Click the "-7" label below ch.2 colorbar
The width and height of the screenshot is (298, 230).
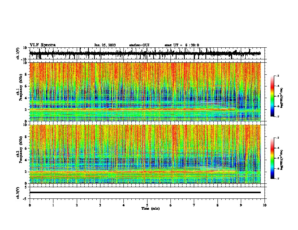pos(278,179)
